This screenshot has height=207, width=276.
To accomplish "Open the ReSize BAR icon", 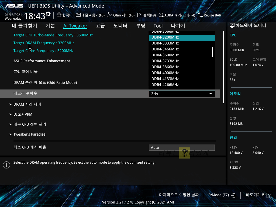I will 201,15.
